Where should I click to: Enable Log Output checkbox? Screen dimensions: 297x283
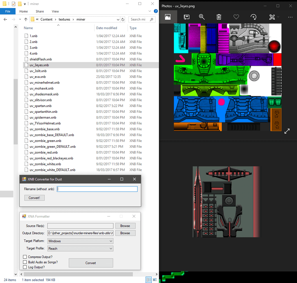click(25, 267)
